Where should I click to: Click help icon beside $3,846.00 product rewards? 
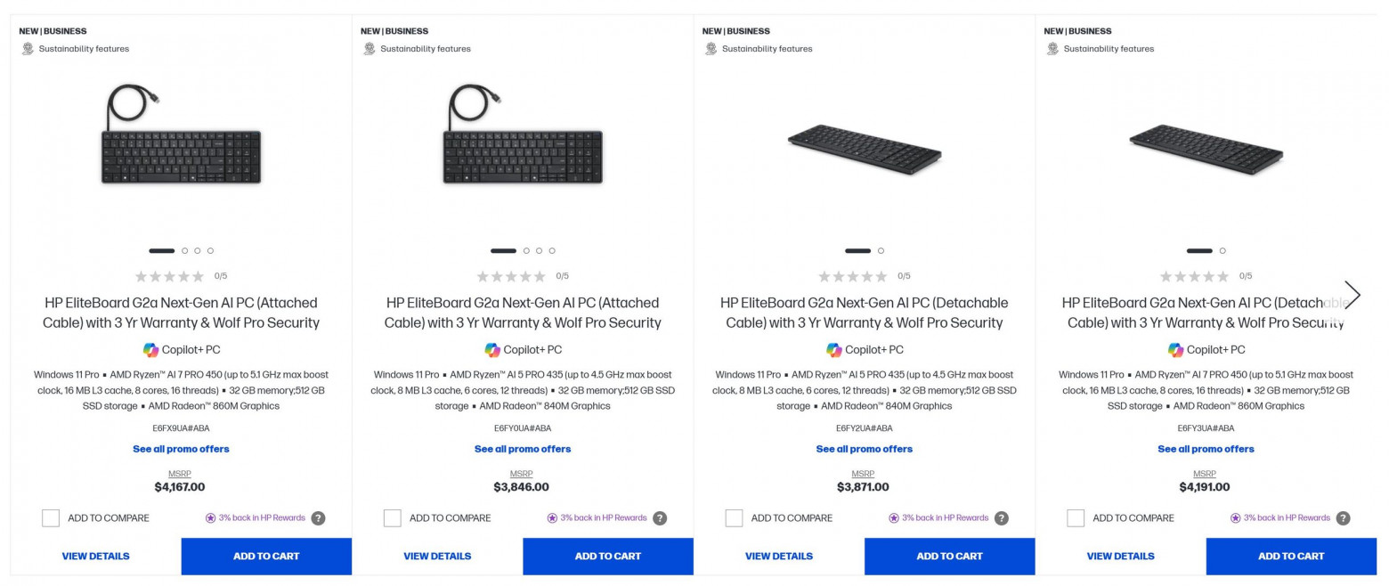click(x=660, y=518)
